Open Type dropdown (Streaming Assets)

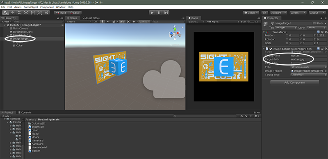click(x=309, y=67)
